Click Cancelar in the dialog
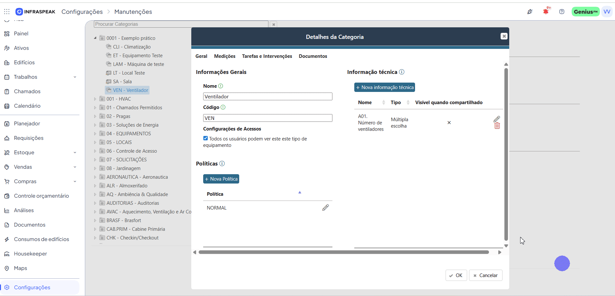The height and width of the screenshot is (296, 615). [x=485, y=275]
